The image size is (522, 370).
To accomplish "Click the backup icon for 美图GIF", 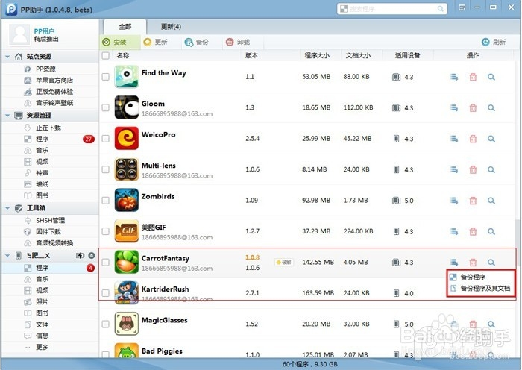I will (x=454, y=231).
